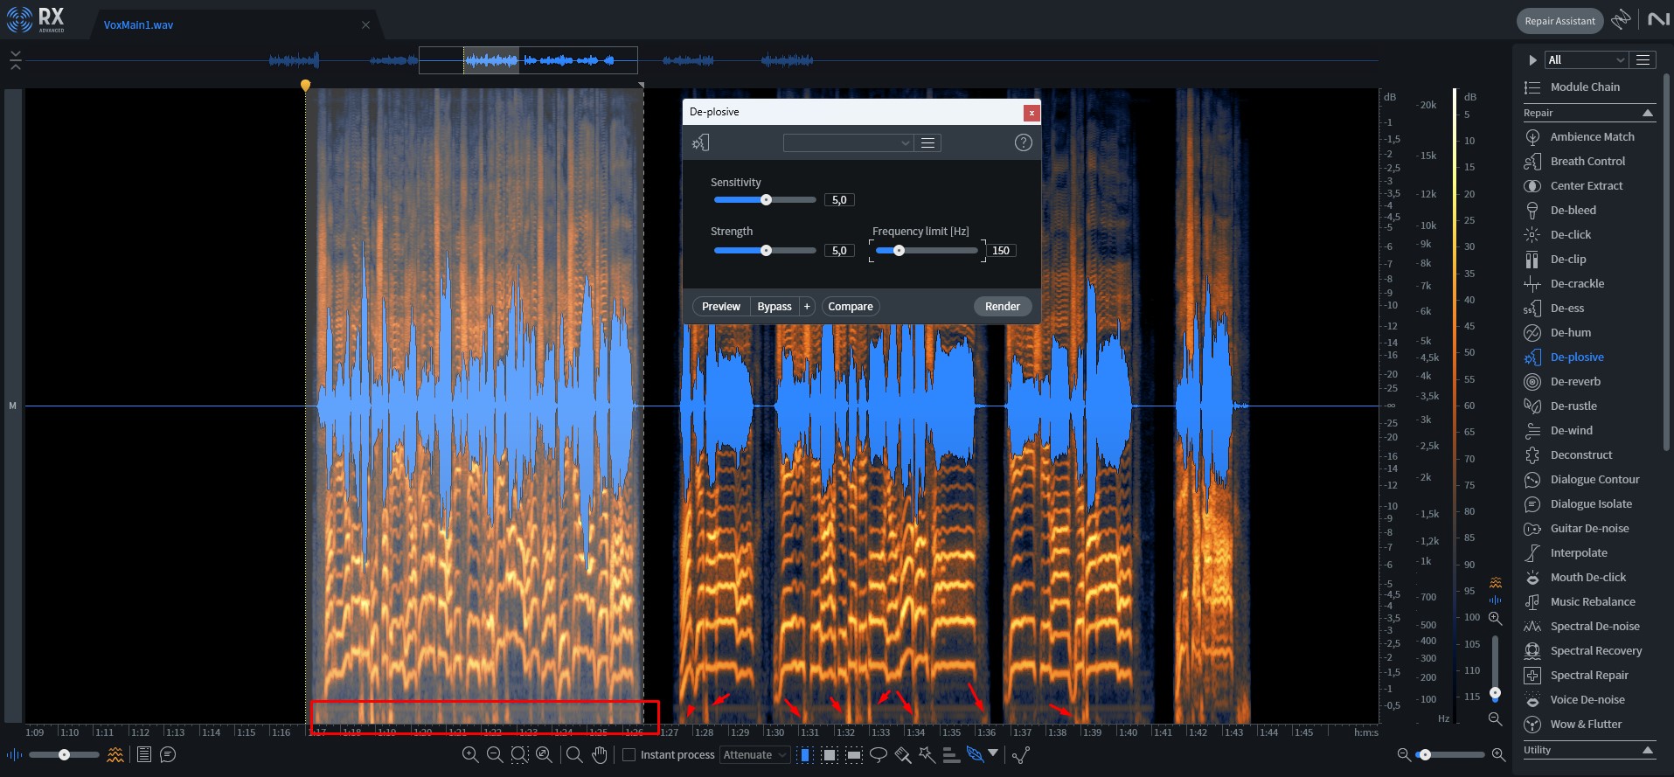This screenshot has height=777, width=1674.
Task: Open the De-plosive preset dropdown
Action: pos(848,142)
